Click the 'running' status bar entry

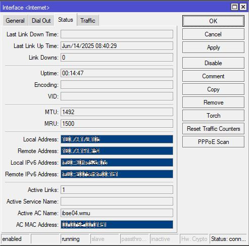tap(75, 239)
